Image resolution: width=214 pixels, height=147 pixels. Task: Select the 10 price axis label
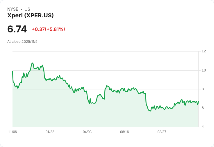coord(204,70)
